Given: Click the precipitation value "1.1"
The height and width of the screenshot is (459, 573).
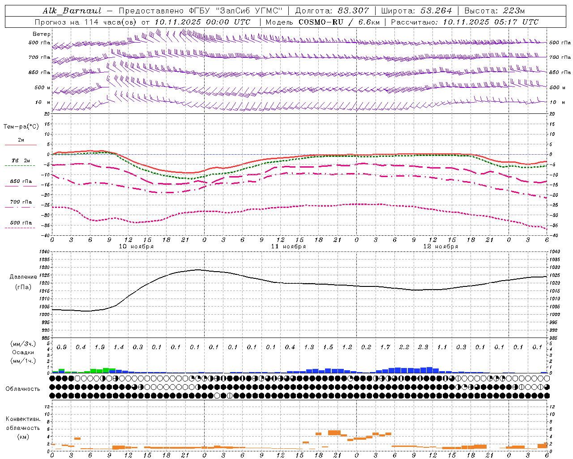Looking at the screenshot, I should [442, 347].
